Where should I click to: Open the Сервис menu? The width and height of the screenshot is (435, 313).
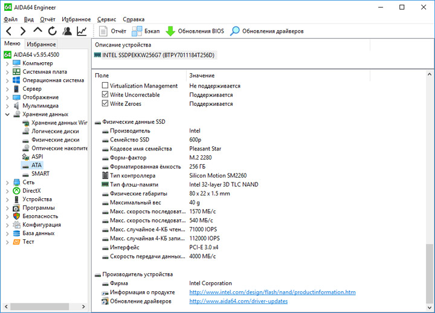click(106, 19)
